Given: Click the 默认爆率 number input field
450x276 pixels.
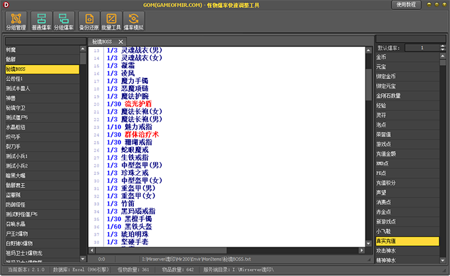Looking at the screenshot, I should point(421,48).
